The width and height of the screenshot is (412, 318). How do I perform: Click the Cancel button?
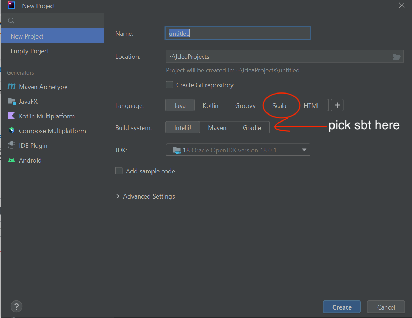pos(386,307)
